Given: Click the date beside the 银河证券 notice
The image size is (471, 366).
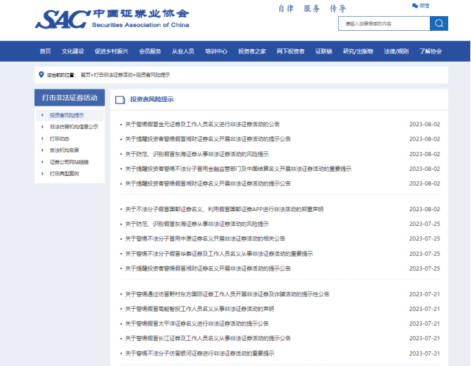Looking at the screenshot, I should [x=425, y=354].
